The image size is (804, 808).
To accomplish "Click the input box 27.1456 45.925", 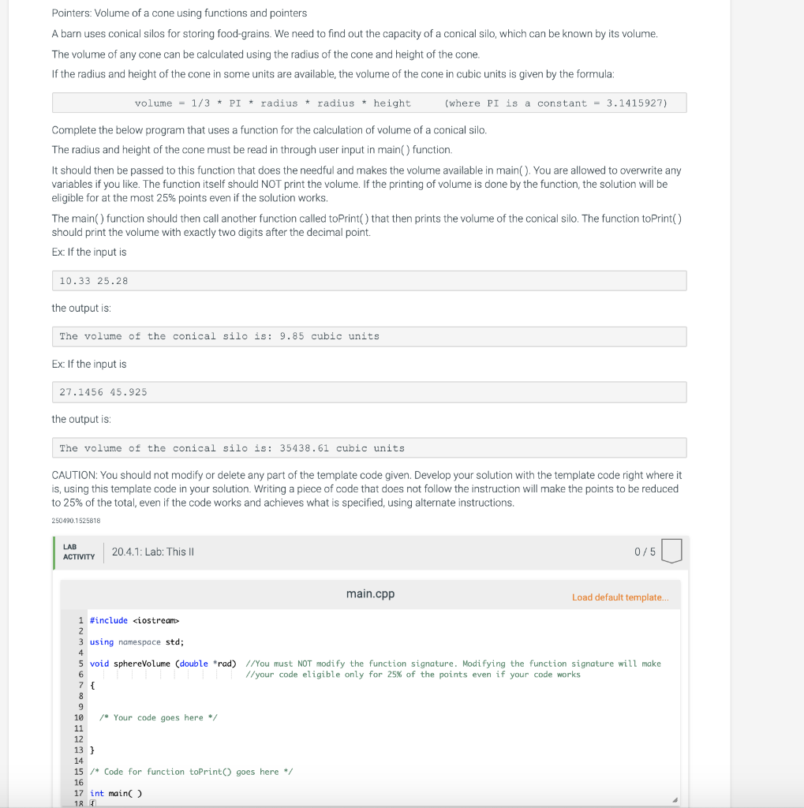I will 368,391.
